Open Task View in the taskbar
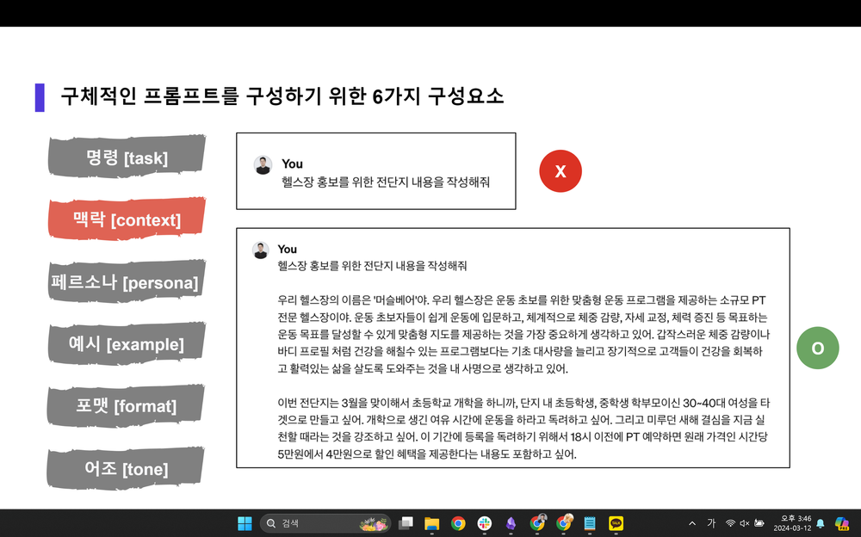The image size is (861, 537). point(406,523)
